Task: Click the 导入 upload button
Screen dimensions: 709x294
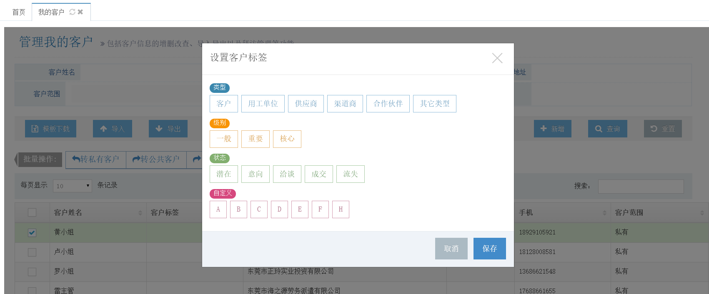Action: [x=113, y=129]
